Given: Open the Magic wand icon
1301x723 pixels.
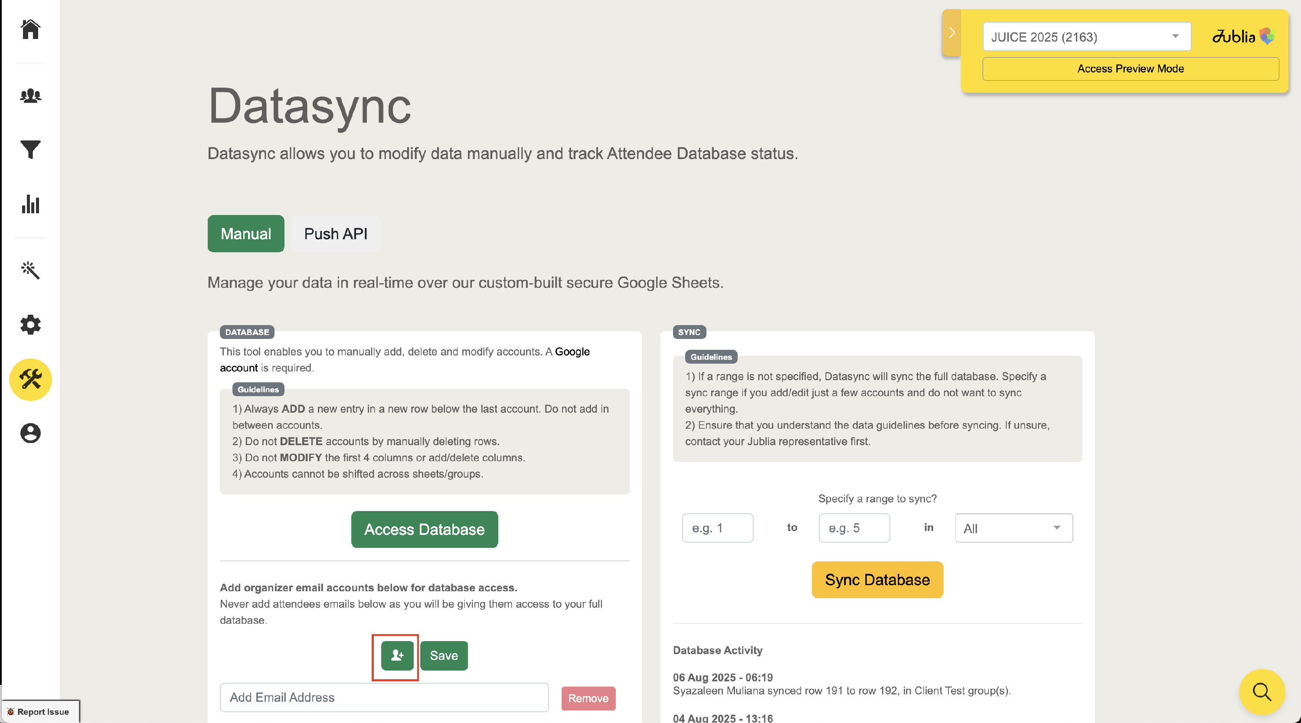Looking at the screenshot, I should coord(30,270).
